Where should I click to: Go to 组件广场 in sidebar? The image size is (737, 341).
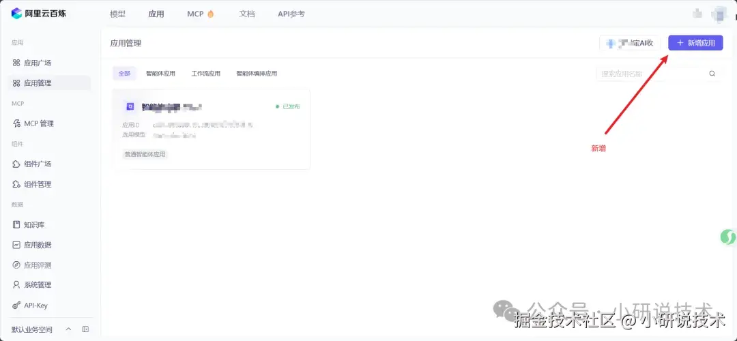pos(38,164)
